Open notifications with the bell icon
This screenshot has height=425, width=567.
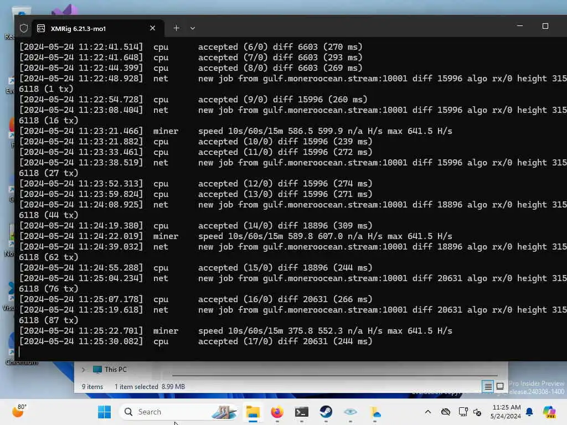529,412
